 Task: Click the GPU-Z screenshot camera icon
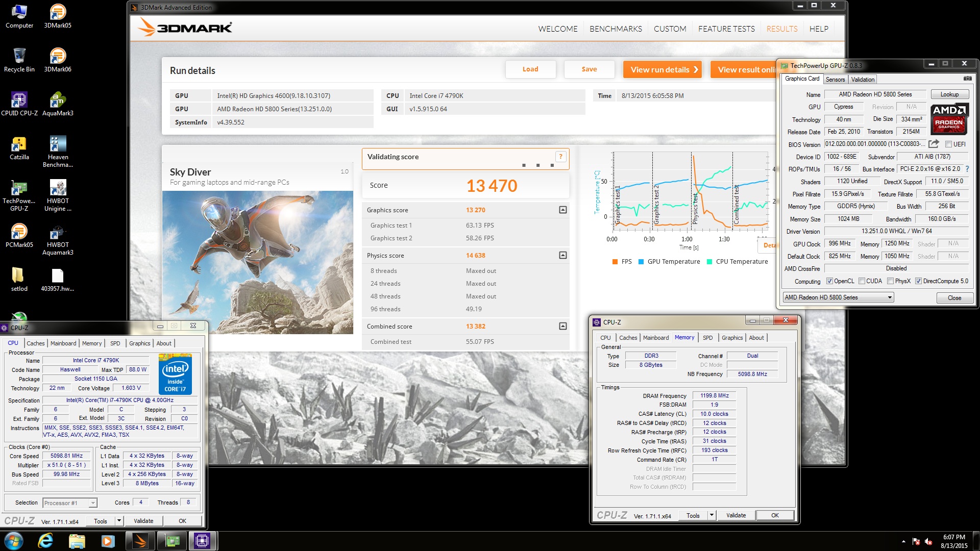click(x=967, y=79)
